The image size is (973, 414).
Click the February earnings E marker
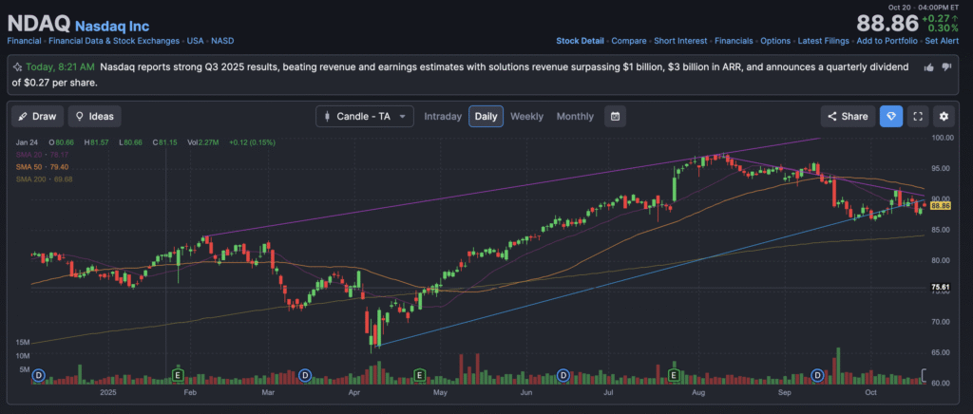click(x=177, y=376)
